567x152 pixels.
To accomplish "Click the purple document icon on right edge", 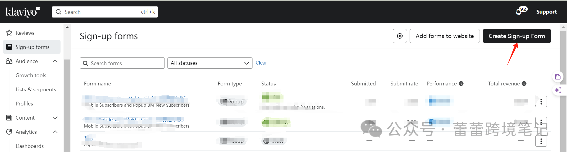I will (x=558, y=77).
